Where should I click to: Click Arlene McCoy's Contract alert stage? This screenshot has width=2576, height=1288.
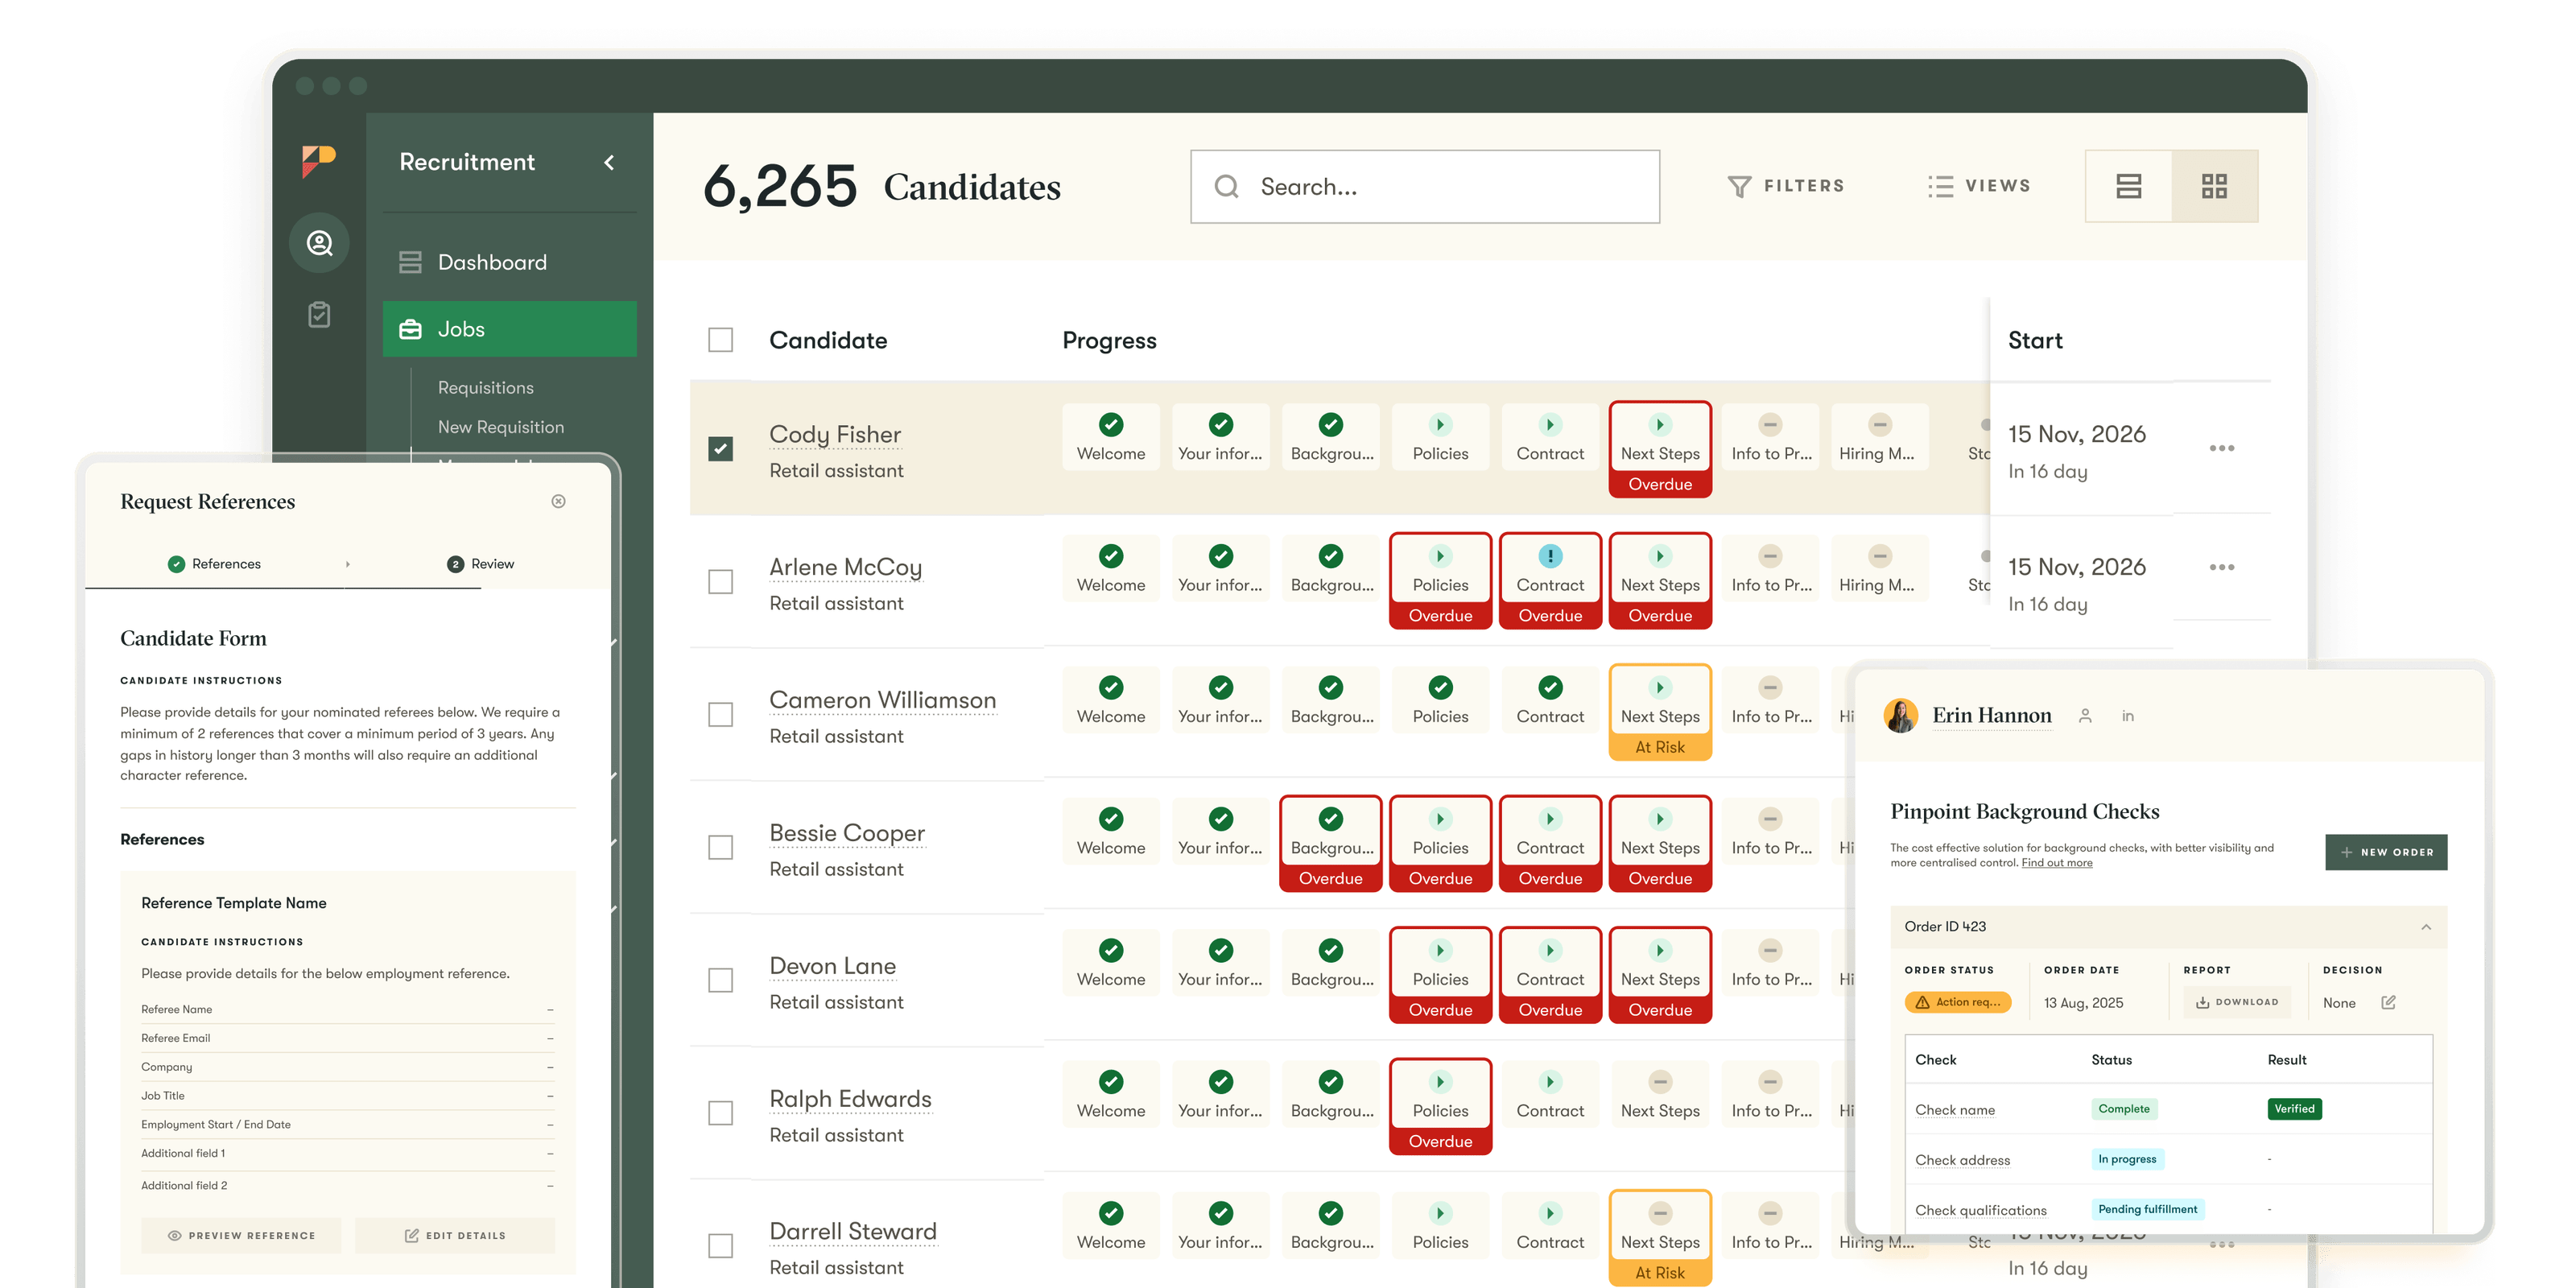(x=1550, y=581)
